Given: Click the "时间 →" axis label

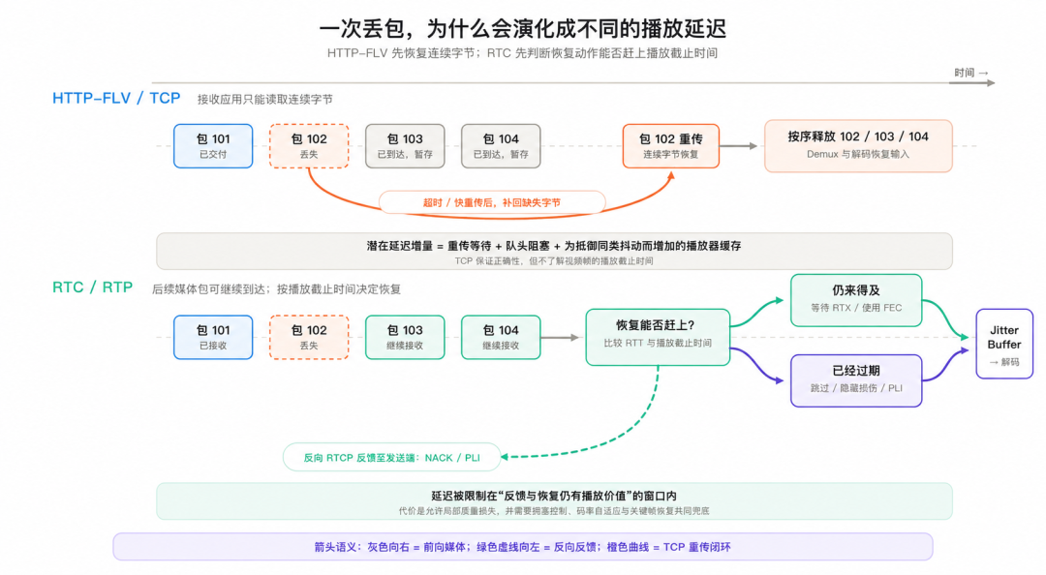Looking at the screenshot, I should (970, 73).
